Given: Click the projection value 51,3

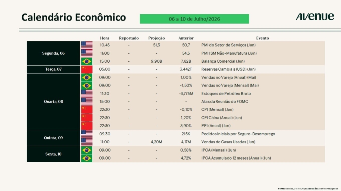Looking at the screenshot, I should (x=157, y=45).
